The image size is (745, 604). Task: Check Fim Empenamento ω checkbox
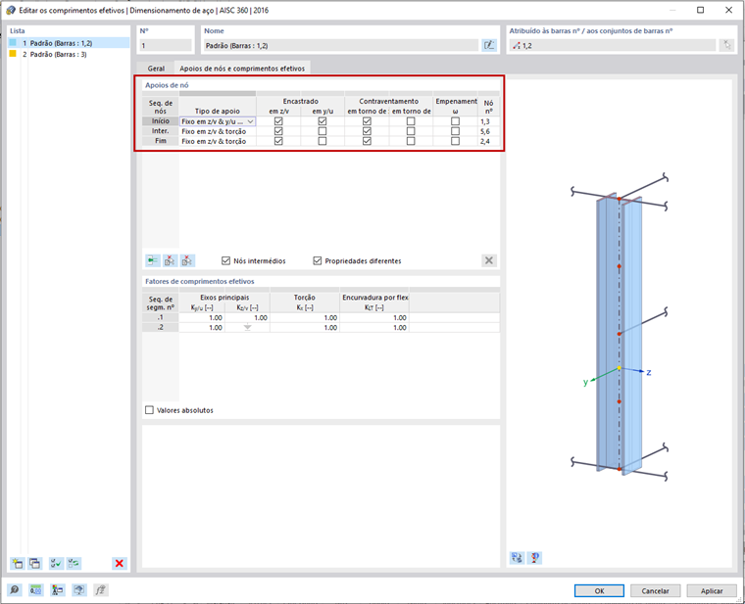click(x=455, y=141)
